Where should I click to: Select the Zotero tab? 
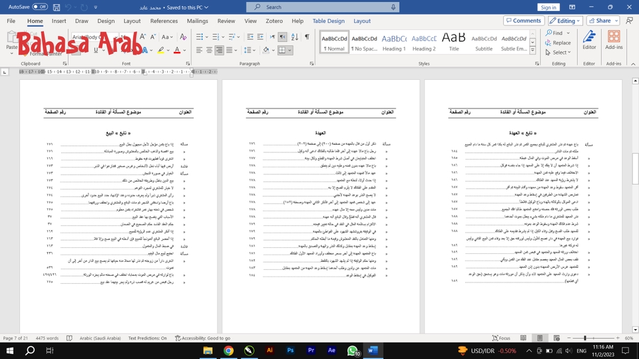pos(274,21)
